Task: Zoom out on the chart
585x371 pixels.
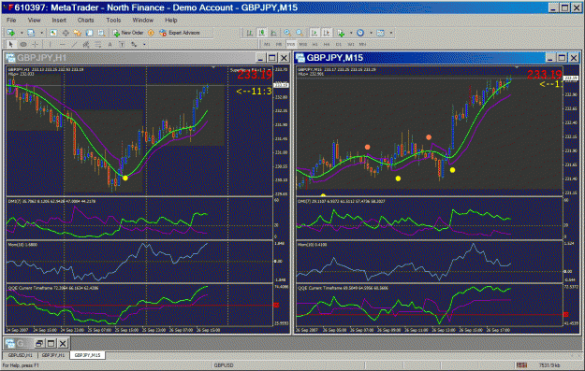Action: (300, 33)
